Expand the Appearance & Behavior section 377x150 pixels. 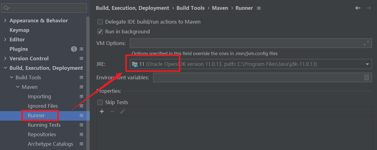point(5,21)
